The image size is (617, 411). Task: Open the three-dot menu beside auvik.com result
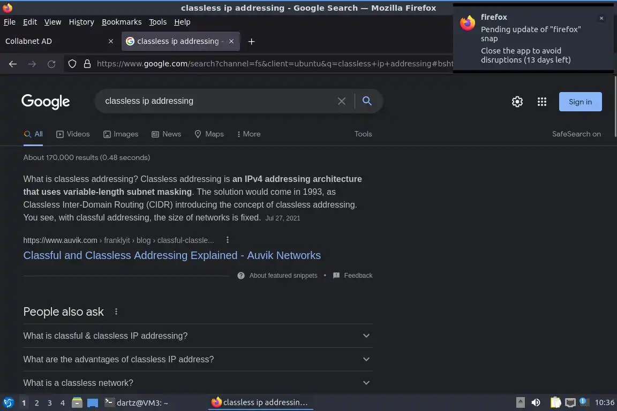point(228,240)
